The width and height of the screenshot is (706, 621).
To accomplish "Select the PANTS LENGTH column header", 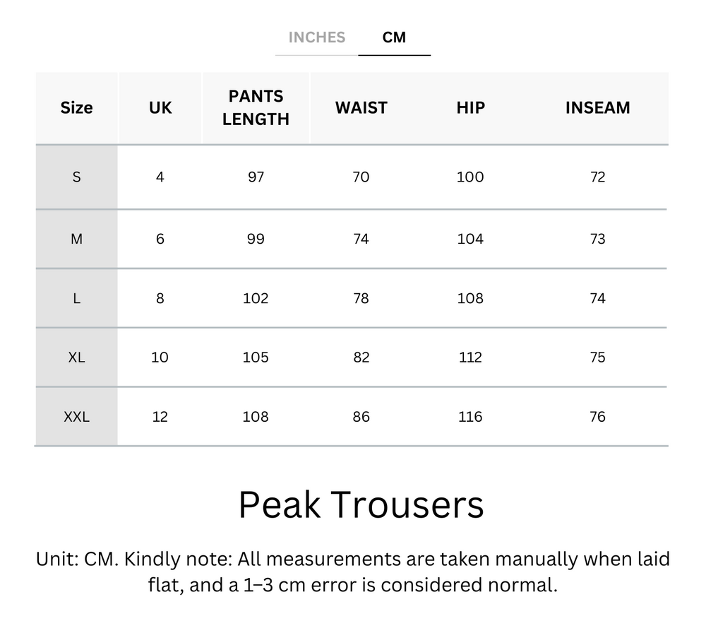I will click(x=256, y=107).
